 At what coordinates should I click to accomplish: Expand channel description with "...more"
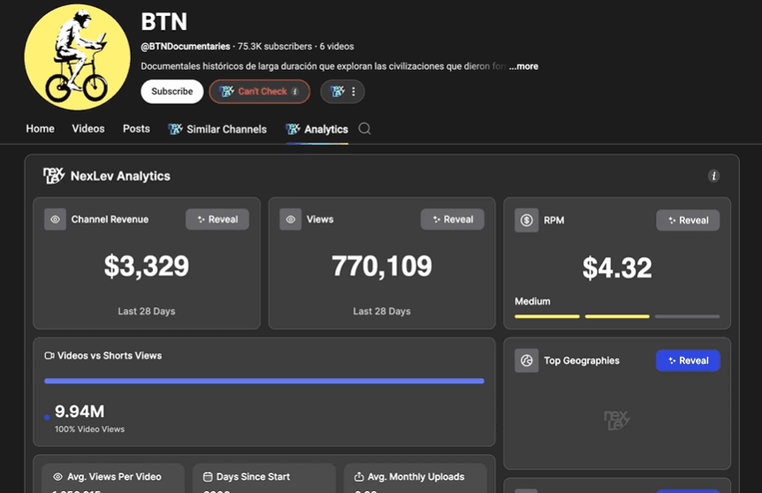523,66
